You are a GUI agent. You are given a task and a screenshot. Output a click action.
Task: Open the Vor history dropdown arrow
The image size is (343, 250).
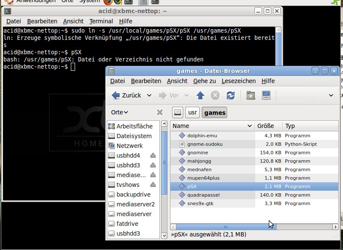click(187, 95)
